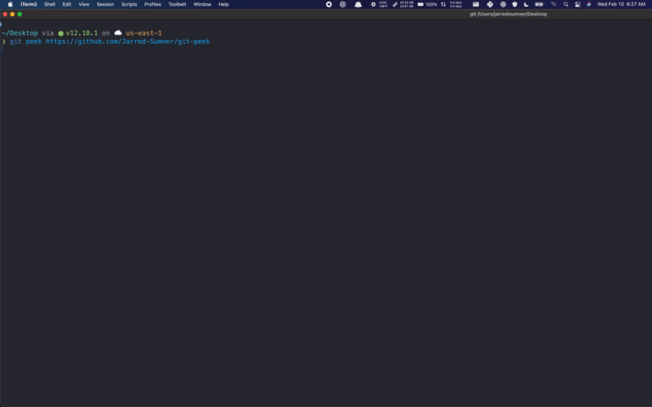The height and width of the screenshot is (407, 652).
Task: Click the Node version v12.18.1 text
Action: point(82,33)
